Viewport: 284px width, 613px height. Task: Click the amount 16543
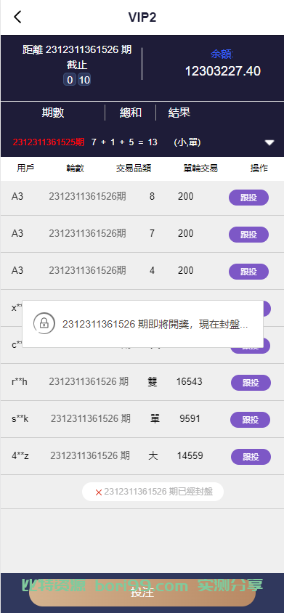(x=190, y=381)
